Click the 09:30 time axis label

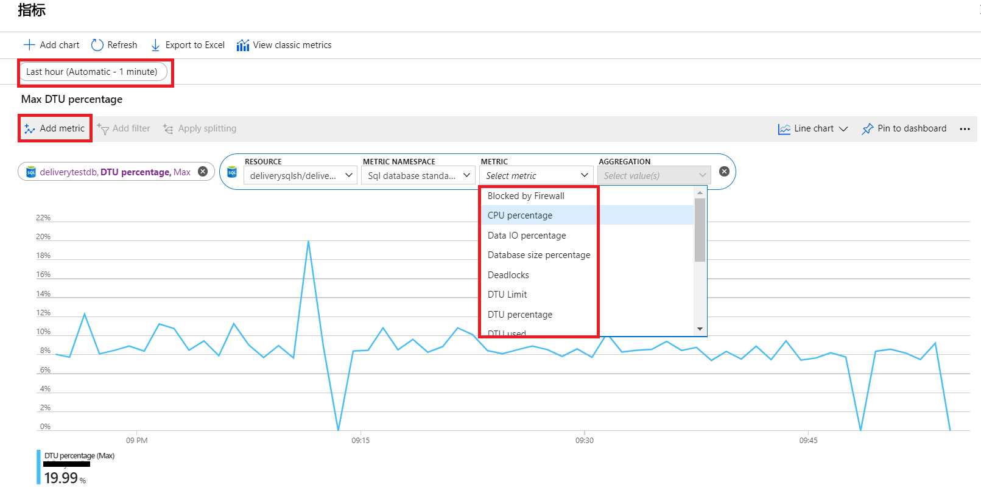coord(585,441)
